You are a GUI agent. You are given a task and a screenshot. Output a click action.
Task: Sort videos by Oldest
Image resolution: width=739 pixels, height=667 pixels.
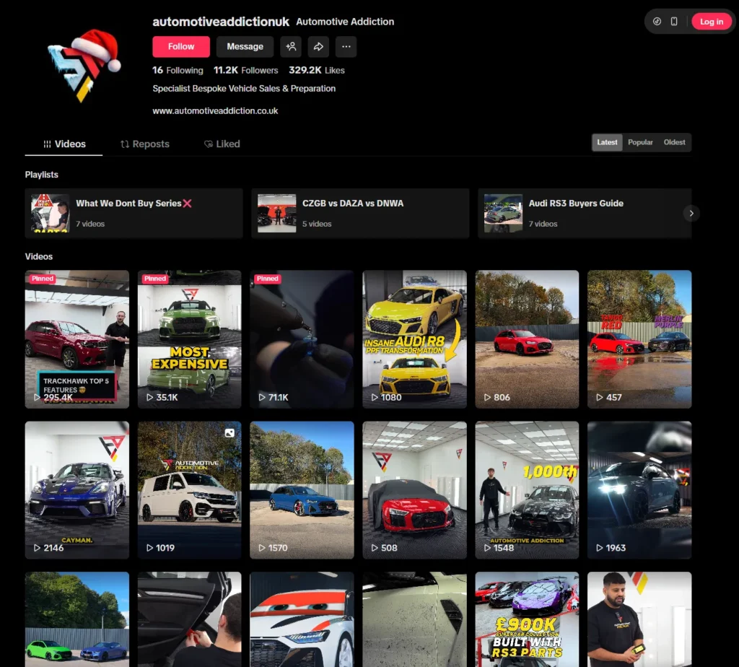tap(674, 142)
